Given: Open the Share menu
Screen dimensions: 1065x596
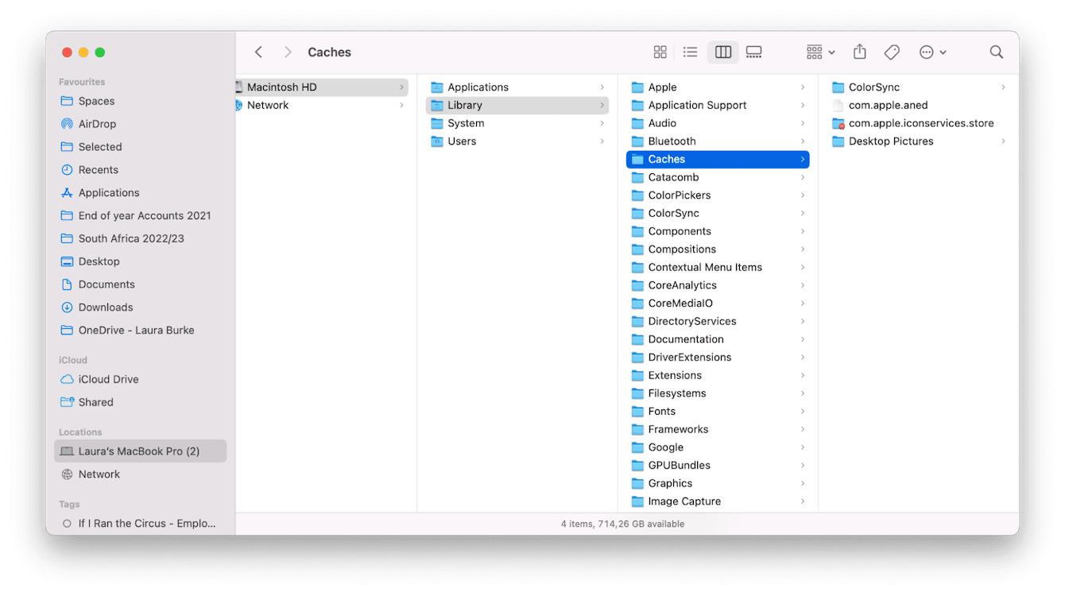Looking at the screenshot, I should point(859,52).
